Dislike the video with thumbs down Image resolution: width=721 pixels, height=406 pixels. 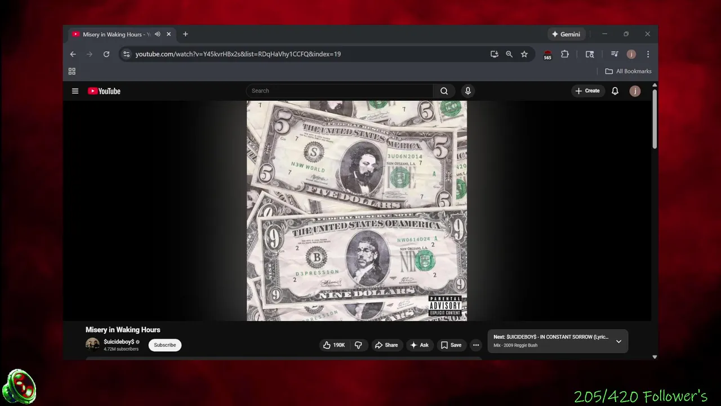tap(358, 345)
